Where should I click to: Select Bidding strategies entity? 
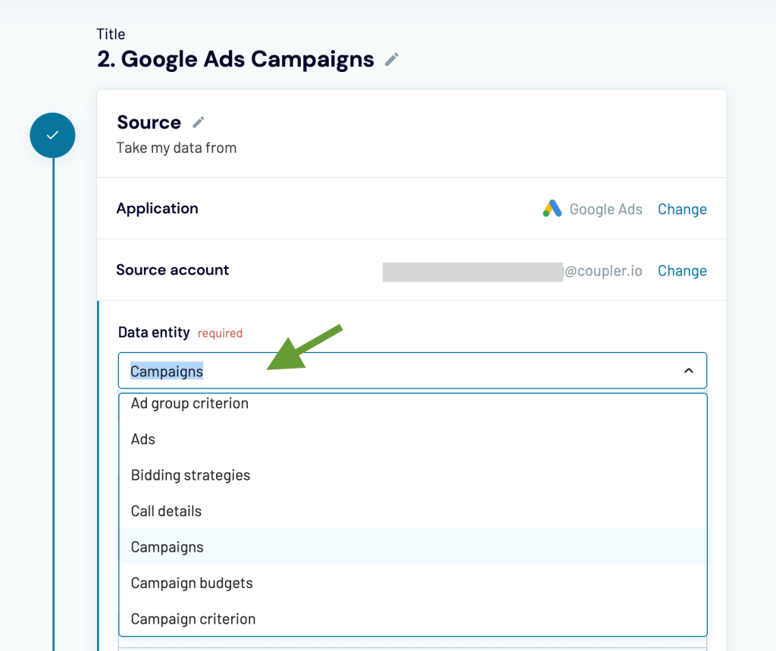(x=190, y=475)
